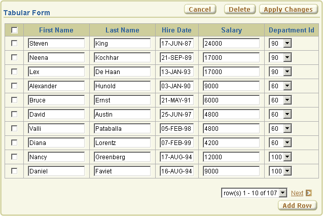Select the checkbox for Lex De Haan

coord(14,71)
